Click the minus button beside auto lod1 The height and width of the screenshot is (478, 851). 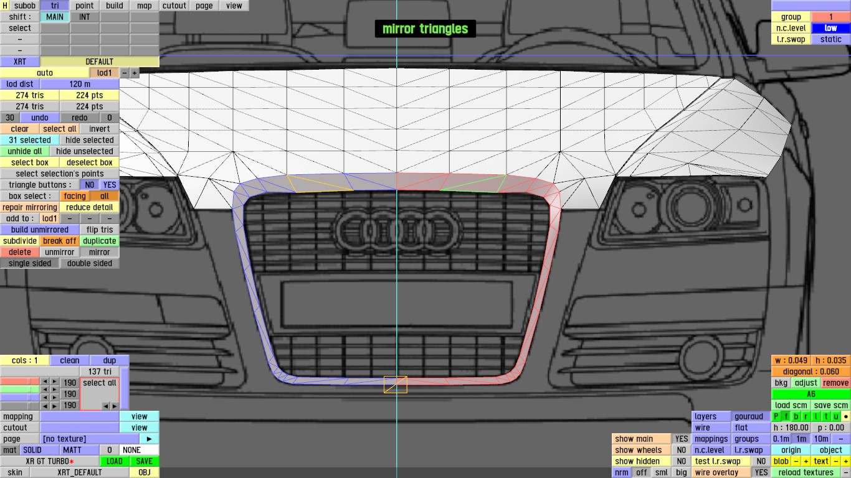(x=125, y=73)
